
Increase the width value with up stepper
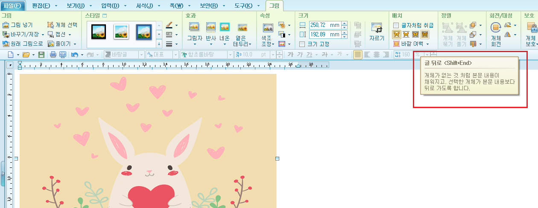[x=345, y=23]
